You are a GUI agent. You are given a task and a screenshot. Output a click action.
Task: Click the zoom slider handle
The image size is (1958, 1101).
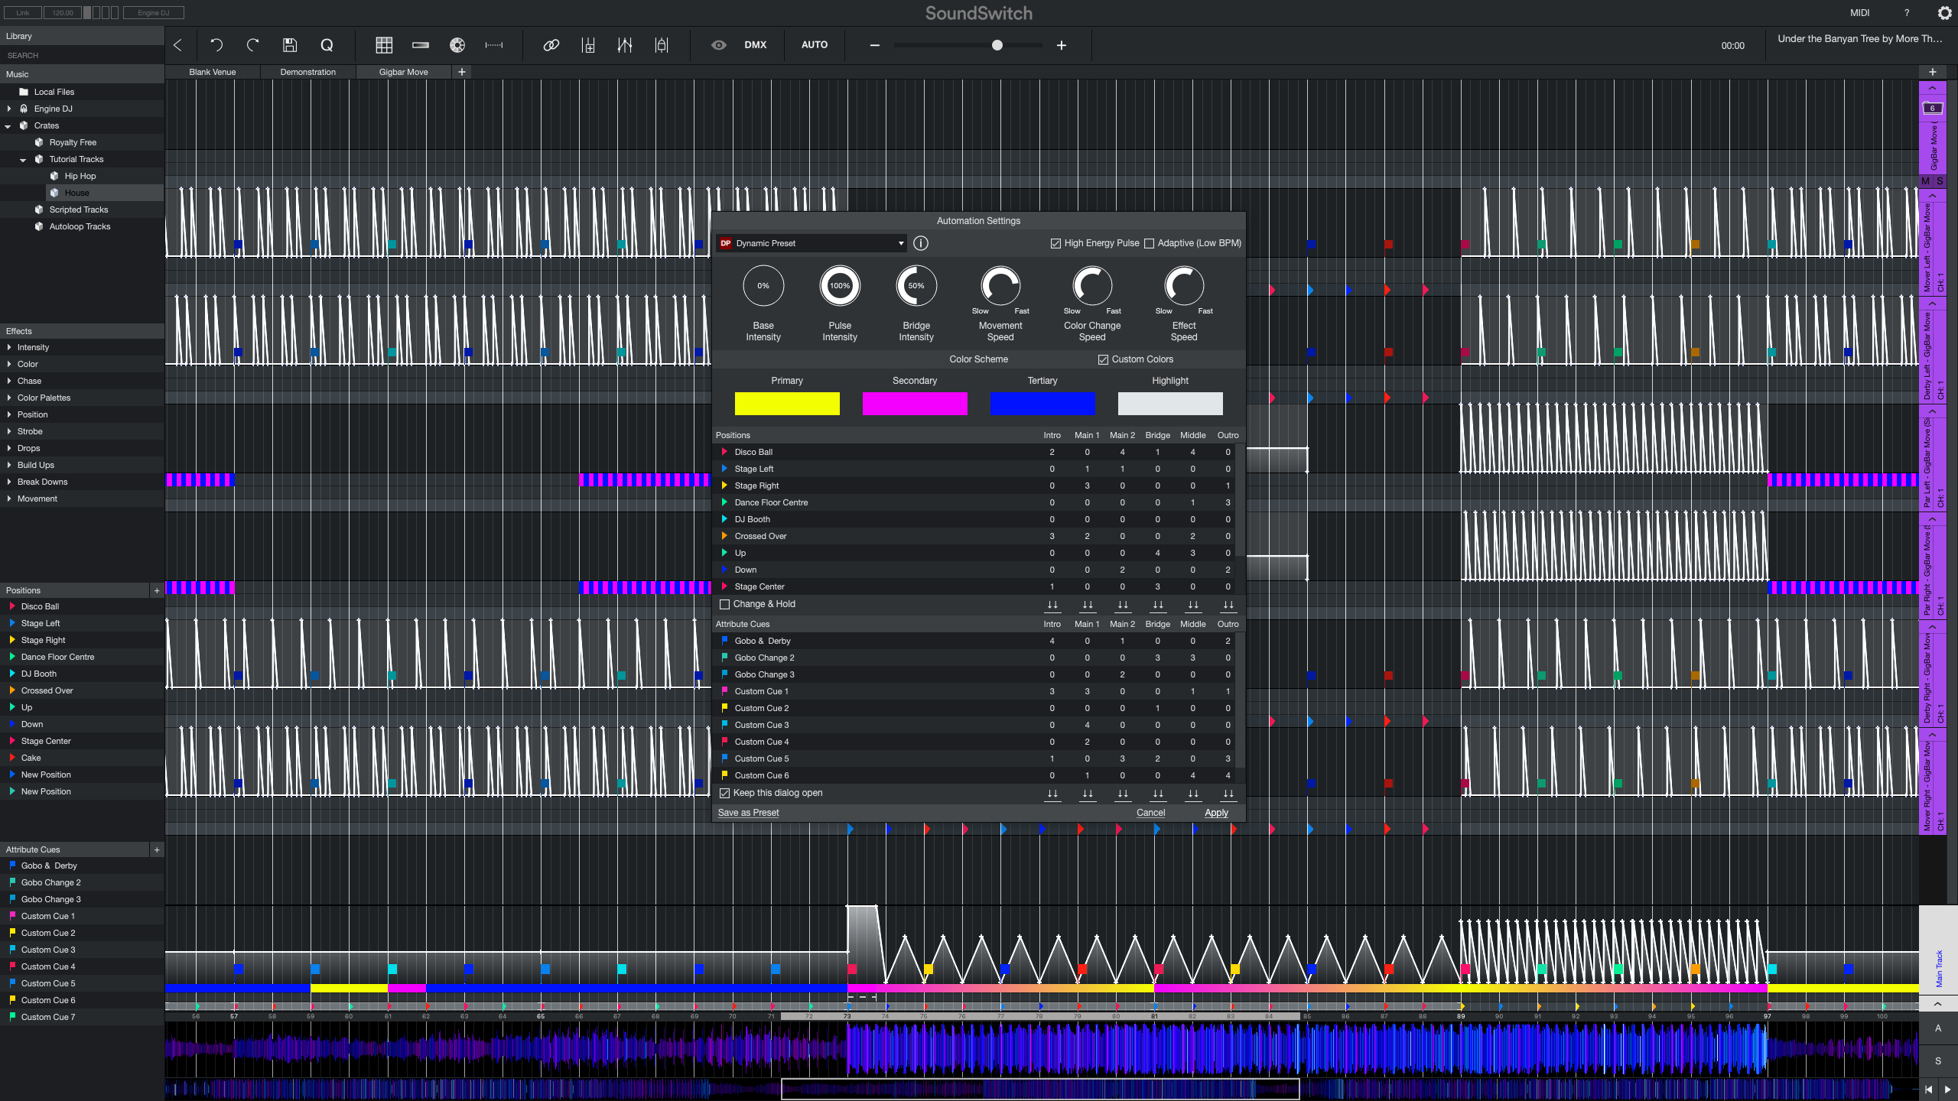tap(997, 45)
